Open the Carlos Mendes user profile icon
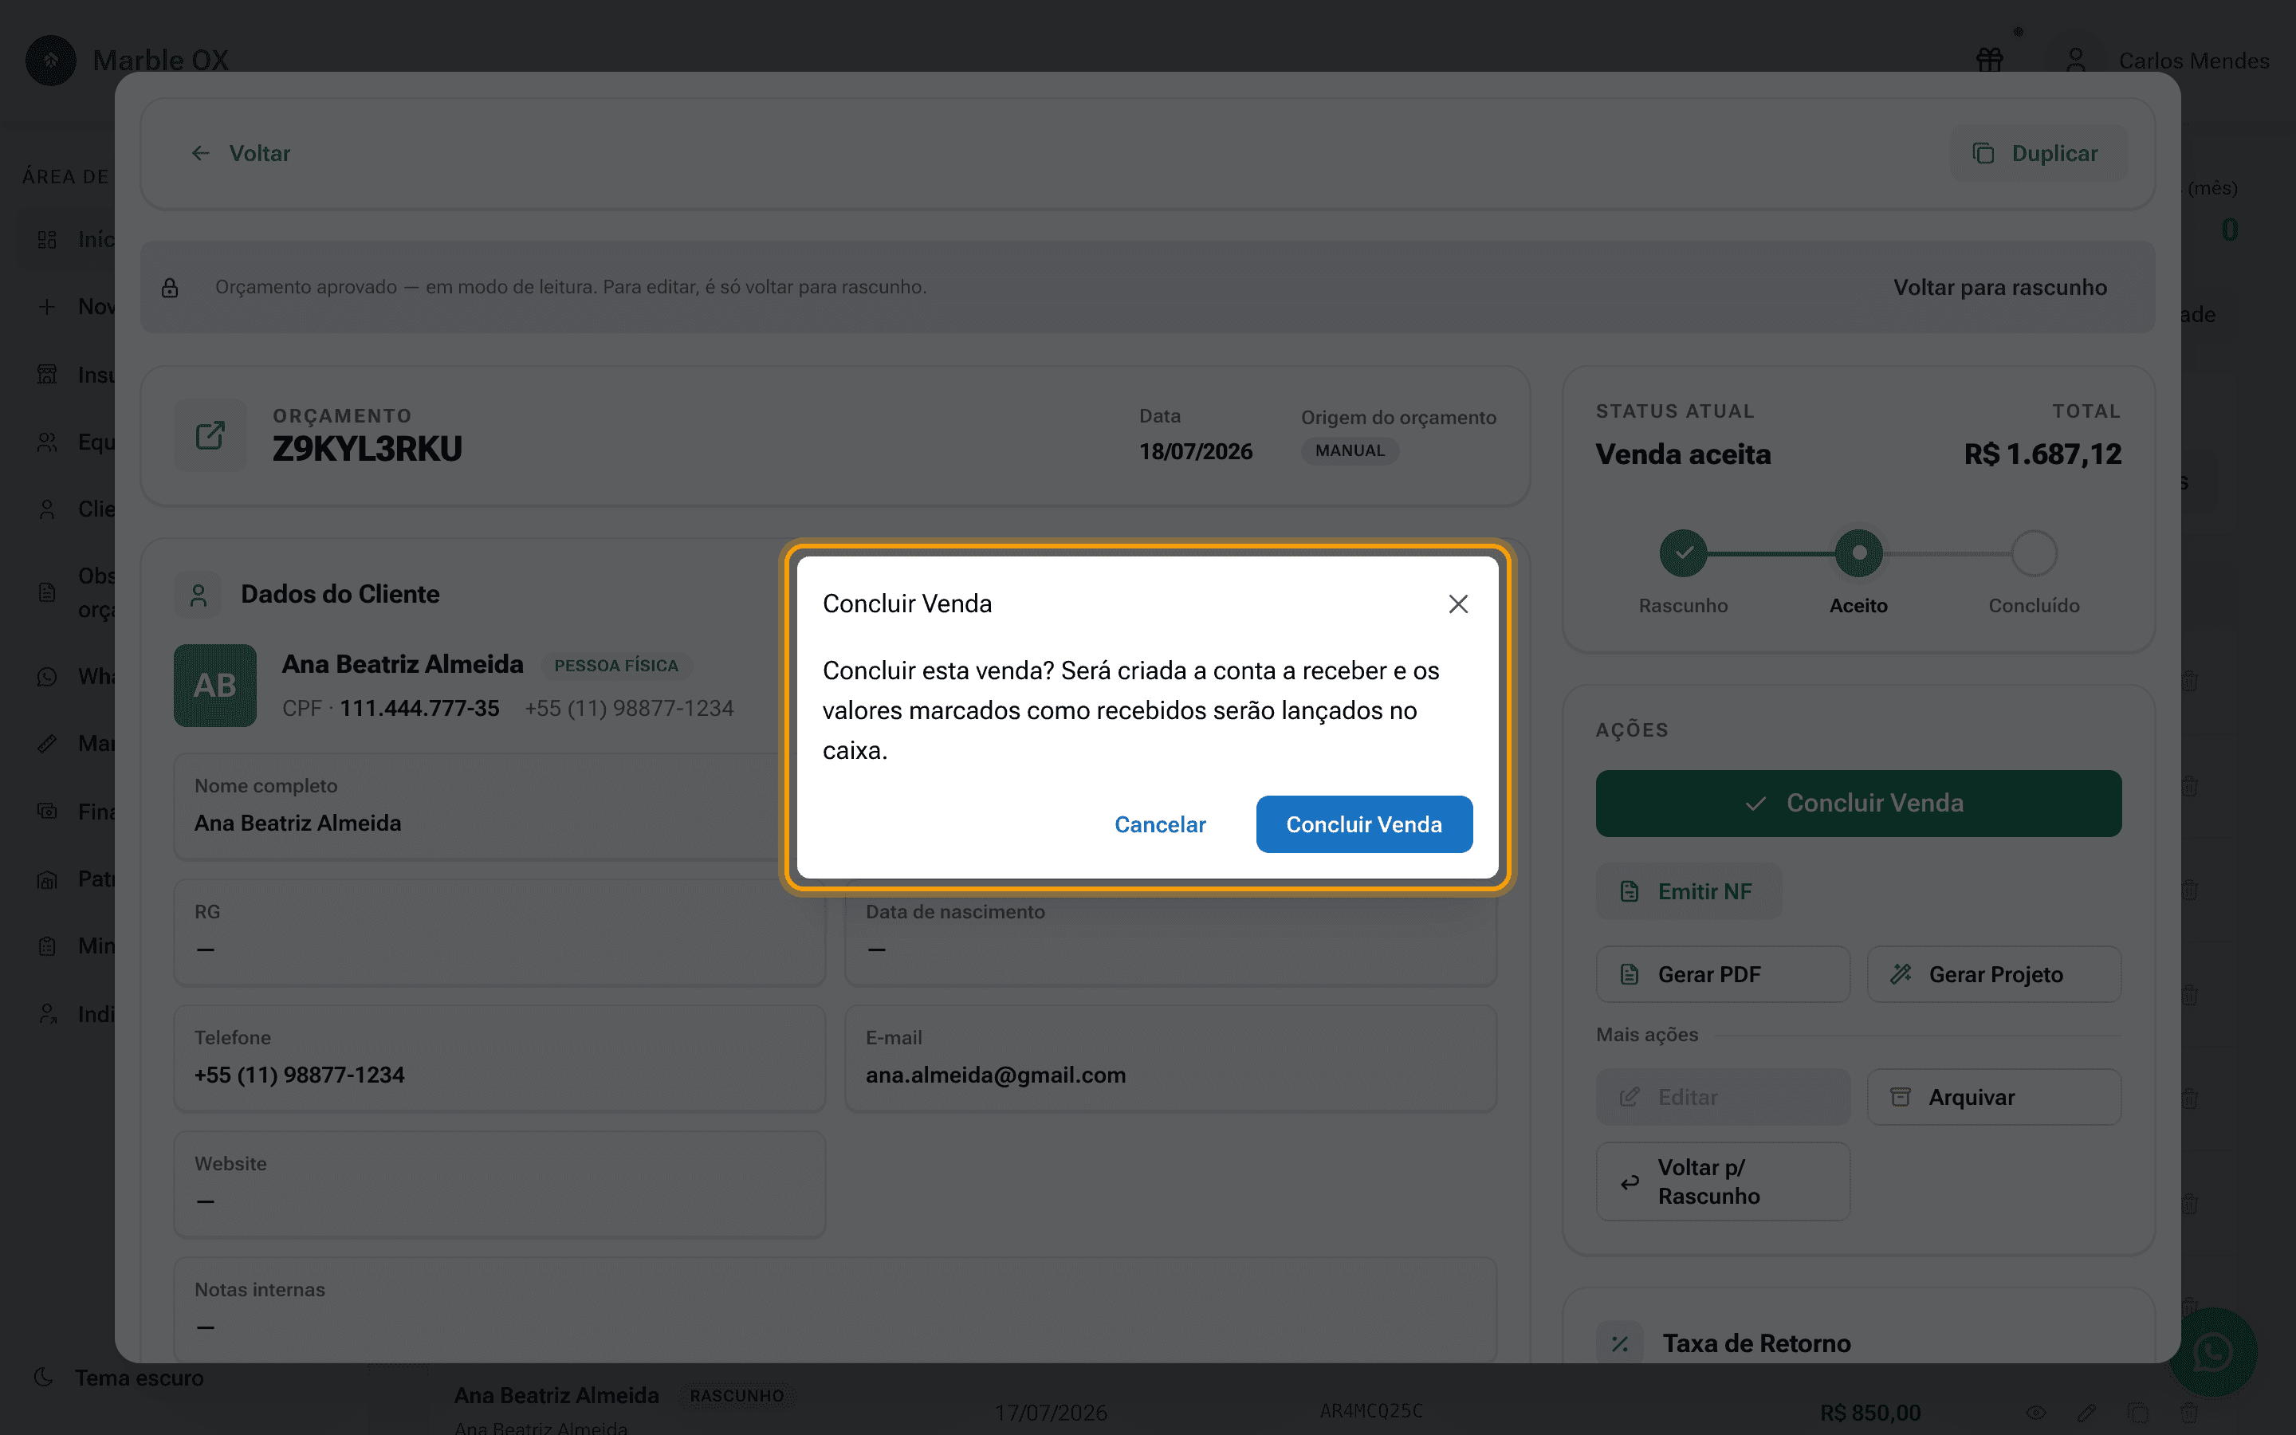 click(2075, 60)
